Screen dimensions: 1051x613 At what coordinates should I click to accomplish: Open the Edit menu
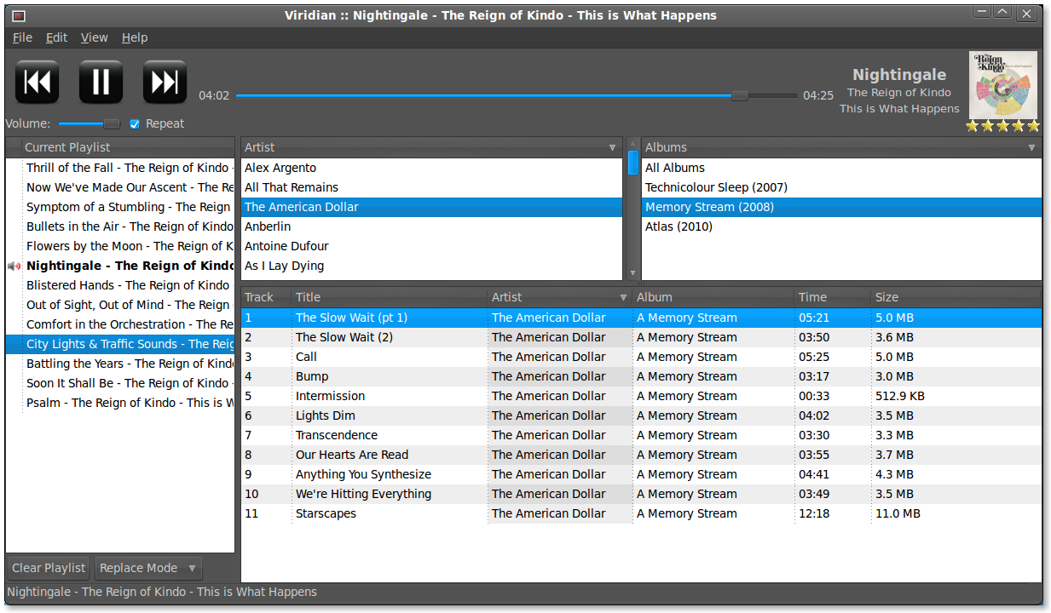coord(57,37)
